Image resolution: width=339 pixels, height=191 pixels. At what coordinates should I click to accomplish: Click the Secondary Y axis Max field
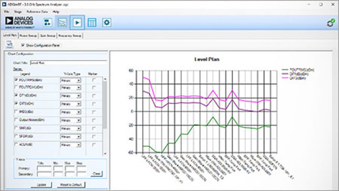pyautogui.click(x=70, y=174)
